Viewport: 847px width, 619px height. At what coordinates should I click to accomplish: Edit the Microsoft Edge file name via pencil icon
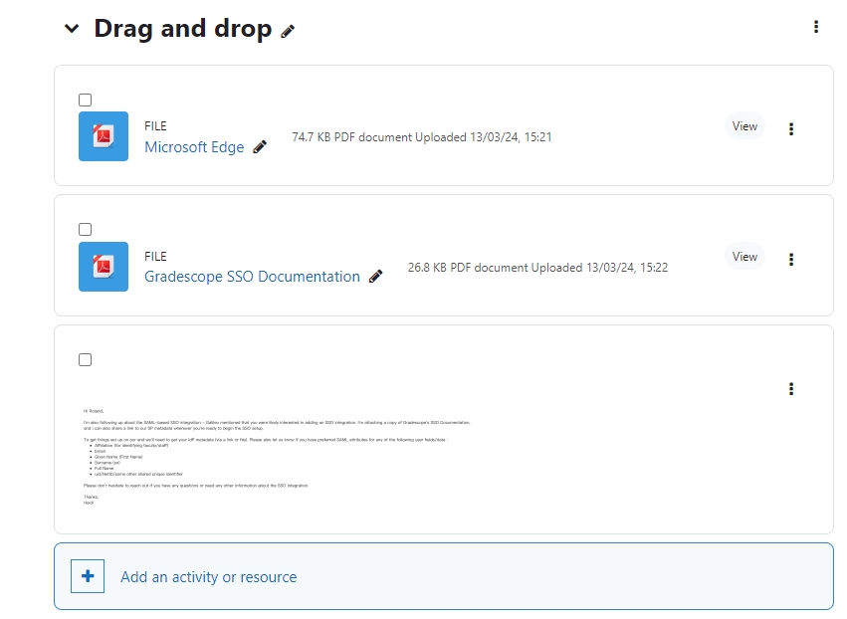coord(259,146)
